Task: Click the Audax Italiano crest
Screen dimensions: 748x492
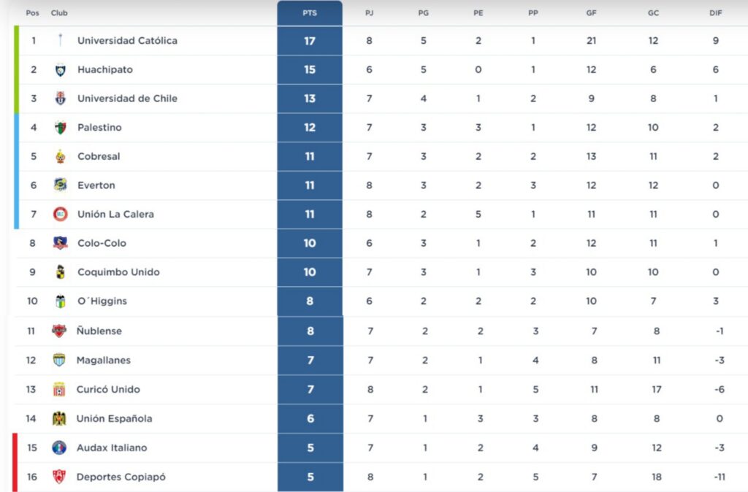Action: [59, 447]
